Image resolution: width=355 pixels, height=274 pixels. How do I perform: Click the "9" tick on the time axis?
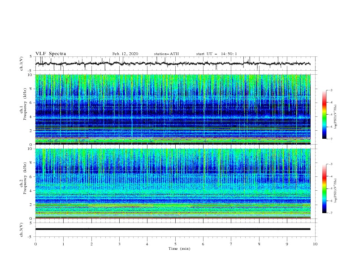point(287,244)
